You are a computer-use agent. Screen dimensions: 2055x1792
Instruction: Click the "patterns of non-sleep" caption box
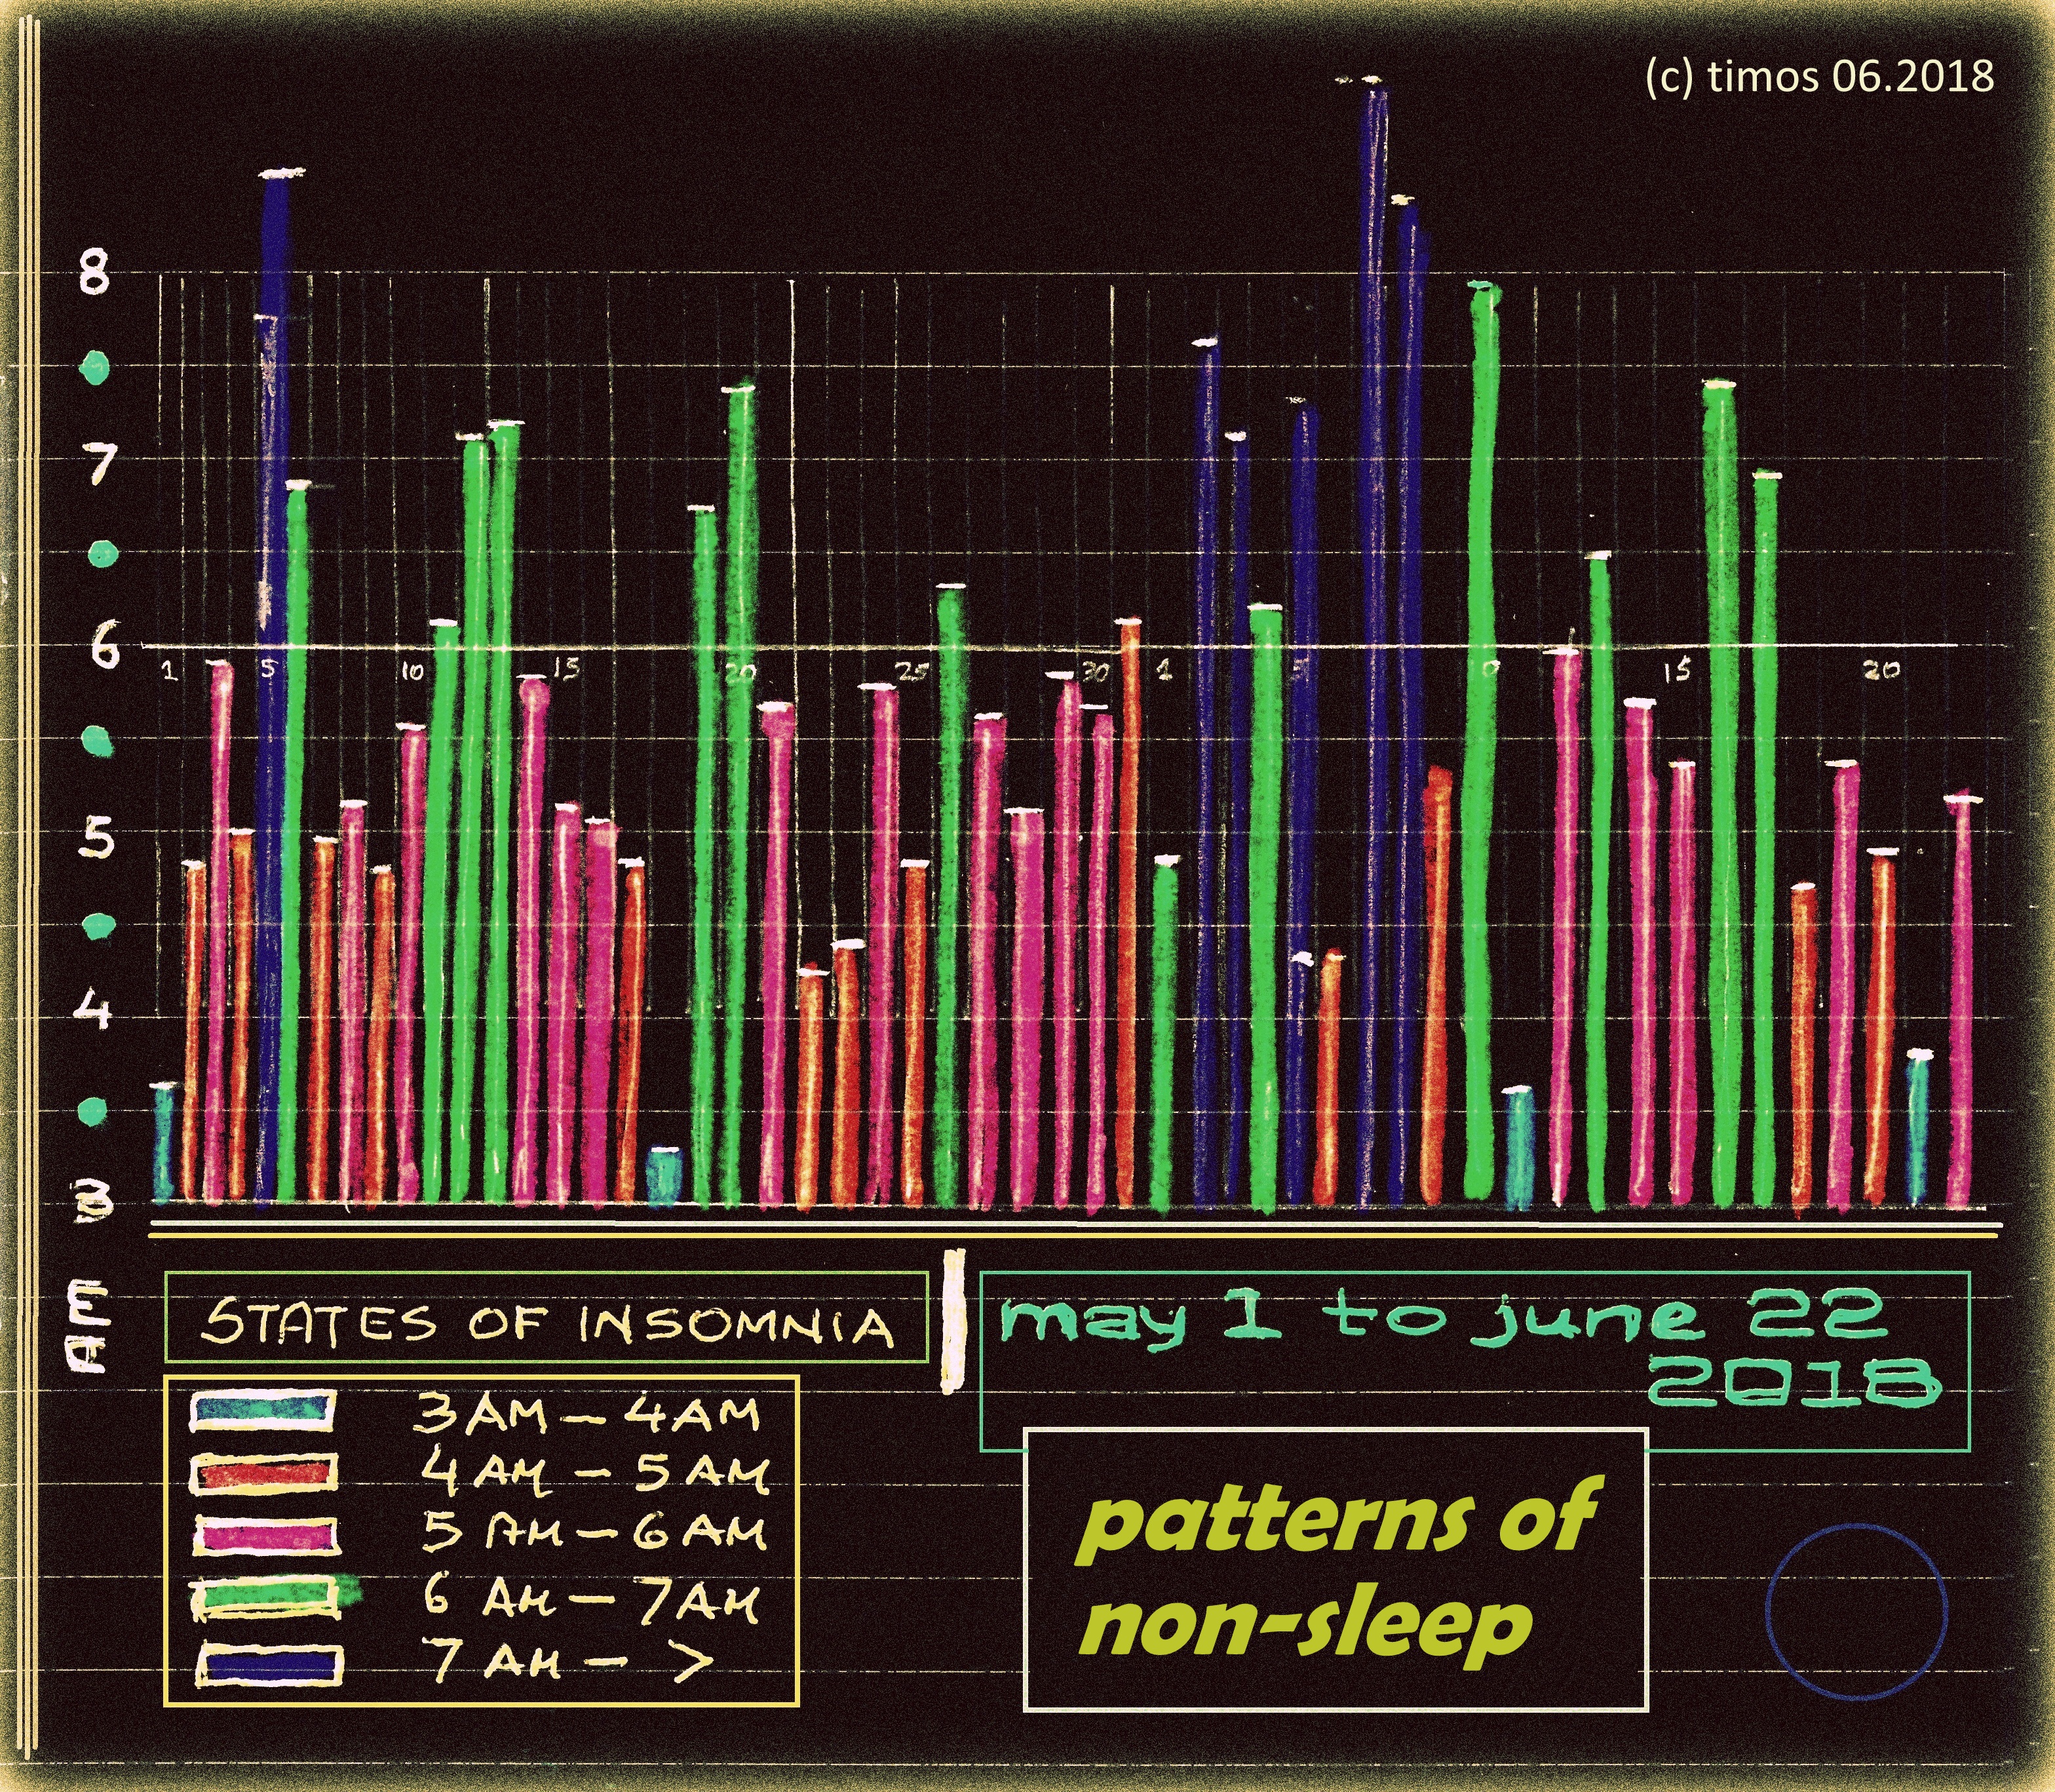pyautogui.click(x=1335, y=1569)
